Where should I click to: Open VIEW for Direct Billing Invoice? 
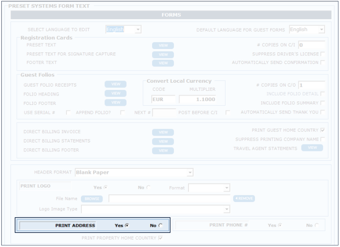[x=163, y=132]
